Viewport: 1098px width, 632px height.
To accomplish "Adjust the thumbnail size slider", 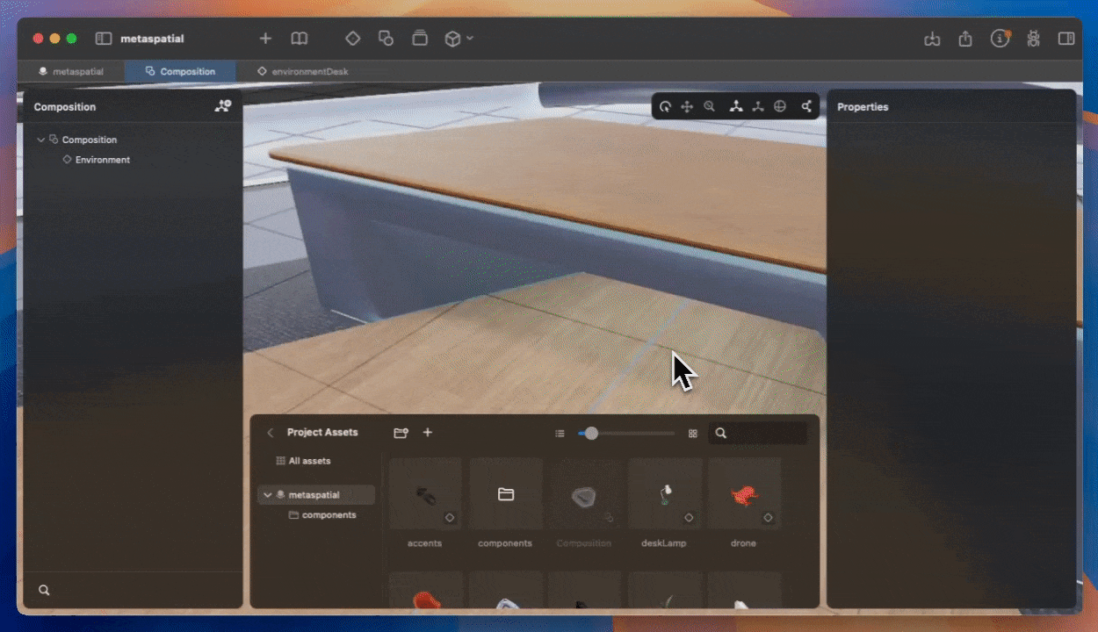I will click(x=589, y=433).
